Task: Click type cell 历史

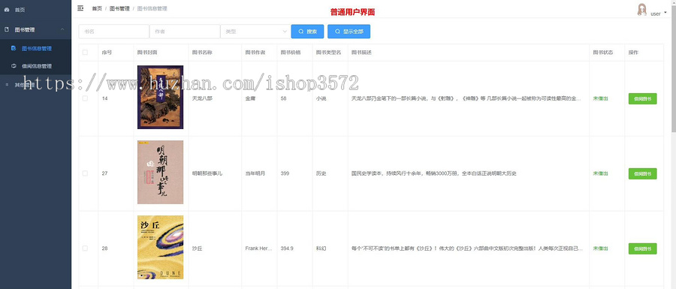Action: point(321,173)
